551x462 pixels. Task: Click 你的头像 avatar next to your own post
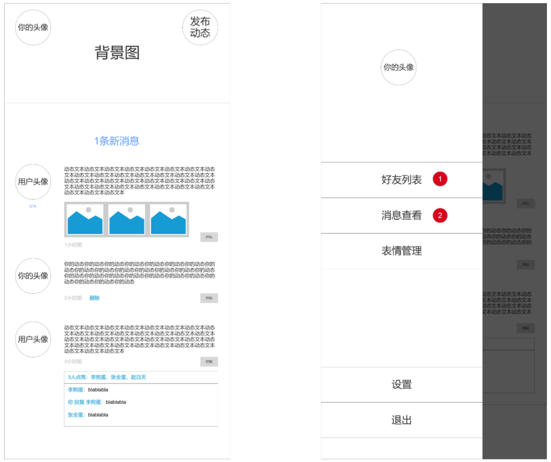pyautogui.click(x=33, y=276)
